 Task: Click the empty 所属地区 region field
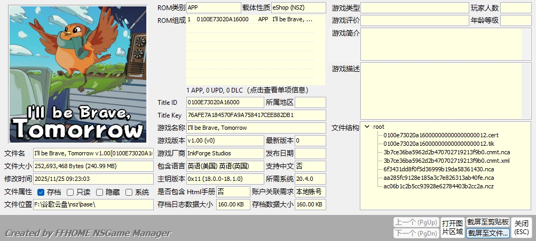pyautogui.click(x=310, y=103)
